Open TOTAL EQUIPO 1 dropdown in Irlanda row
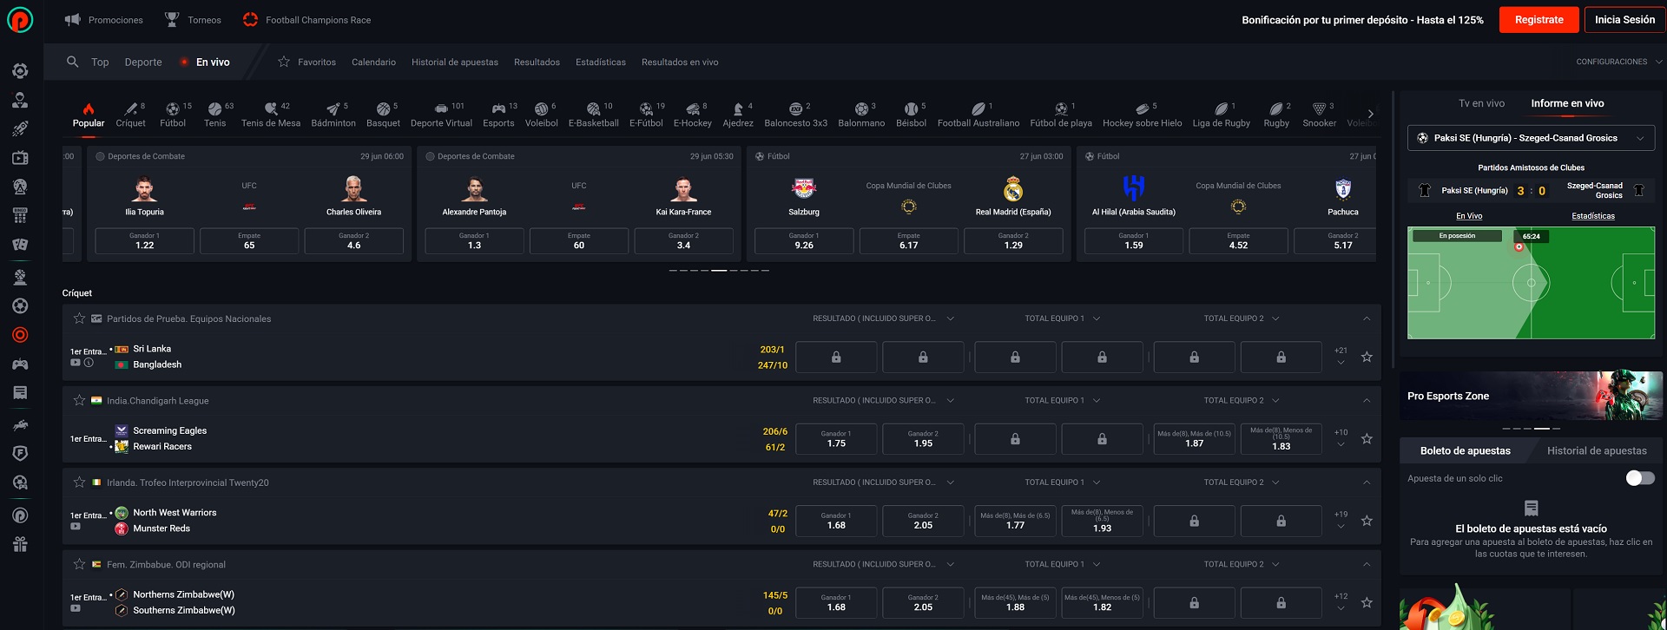The height and width of the screenshot is (630, 1667). point(1062,482)
